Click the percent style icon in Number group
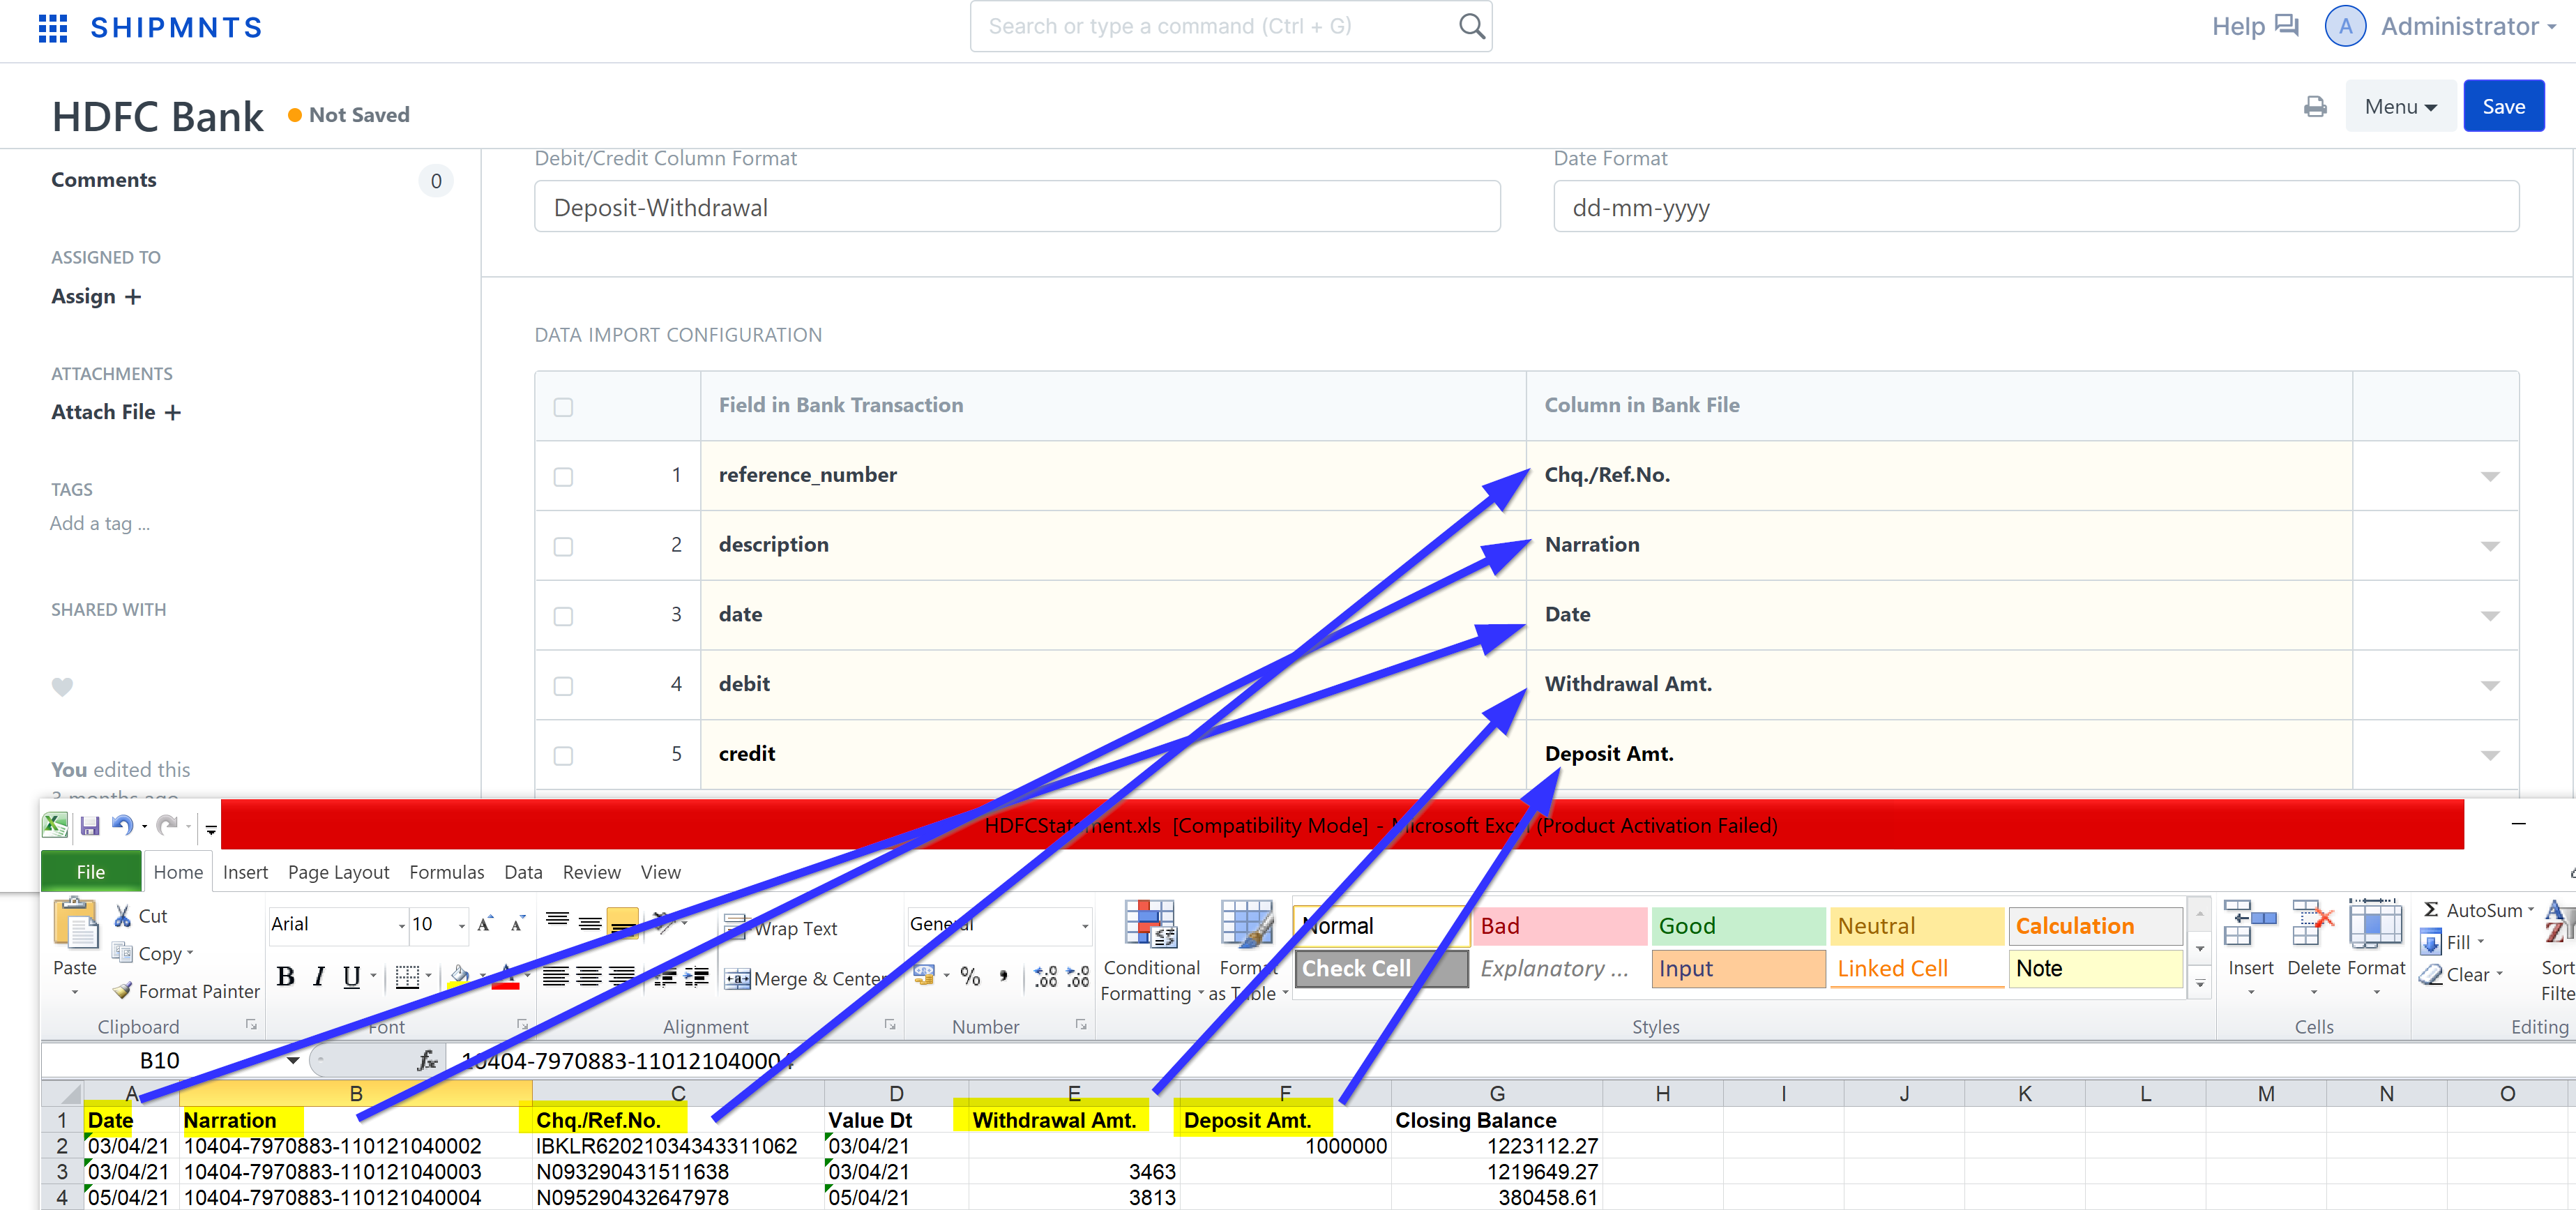Screen dimensions: 2576x1210 point(970,977)
